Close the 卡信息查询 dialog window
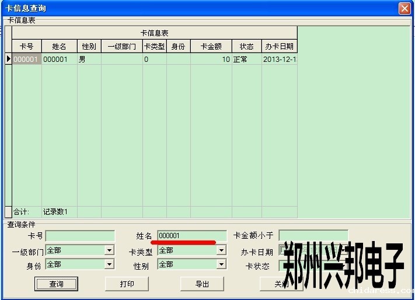The width and height of the screenshot is (415, 300). click(404, 8)
